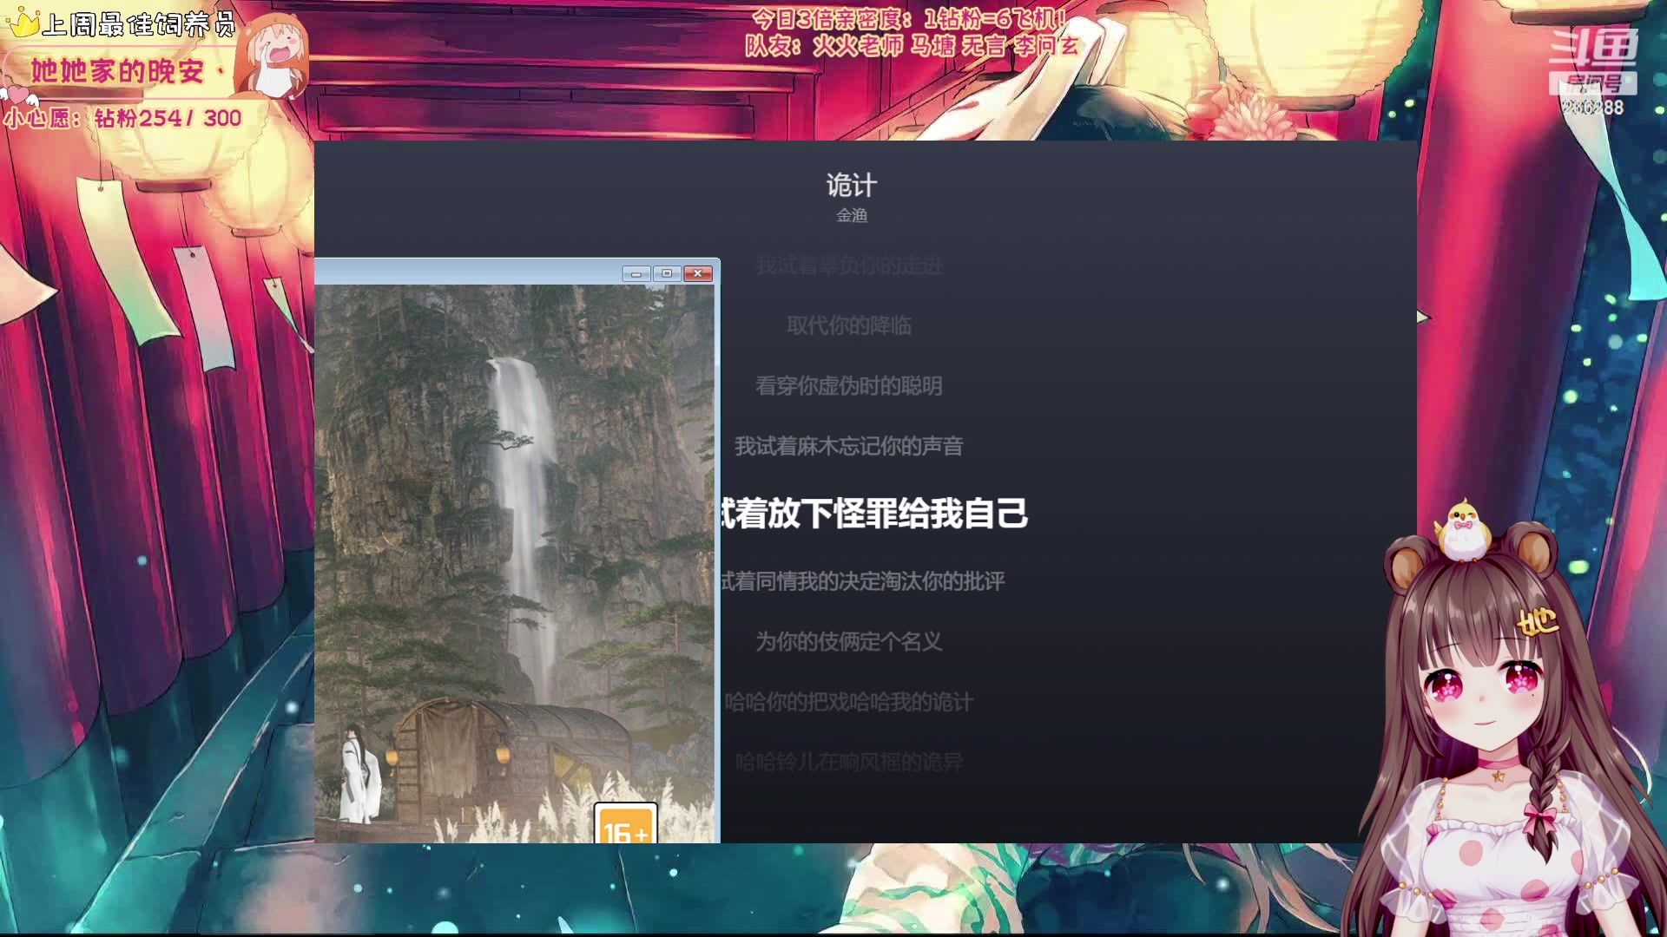1667x937 pixels.
Task: Click the white-robed character in game window
Action: (x=359, y=774)
